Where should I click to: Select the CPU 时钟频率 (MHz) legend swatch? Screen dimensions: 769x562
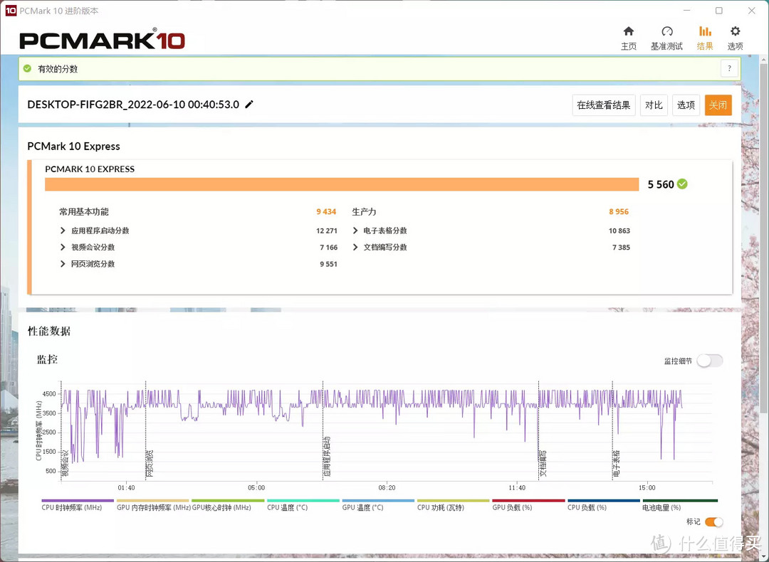pyautogui.click(x=78, y=501)
